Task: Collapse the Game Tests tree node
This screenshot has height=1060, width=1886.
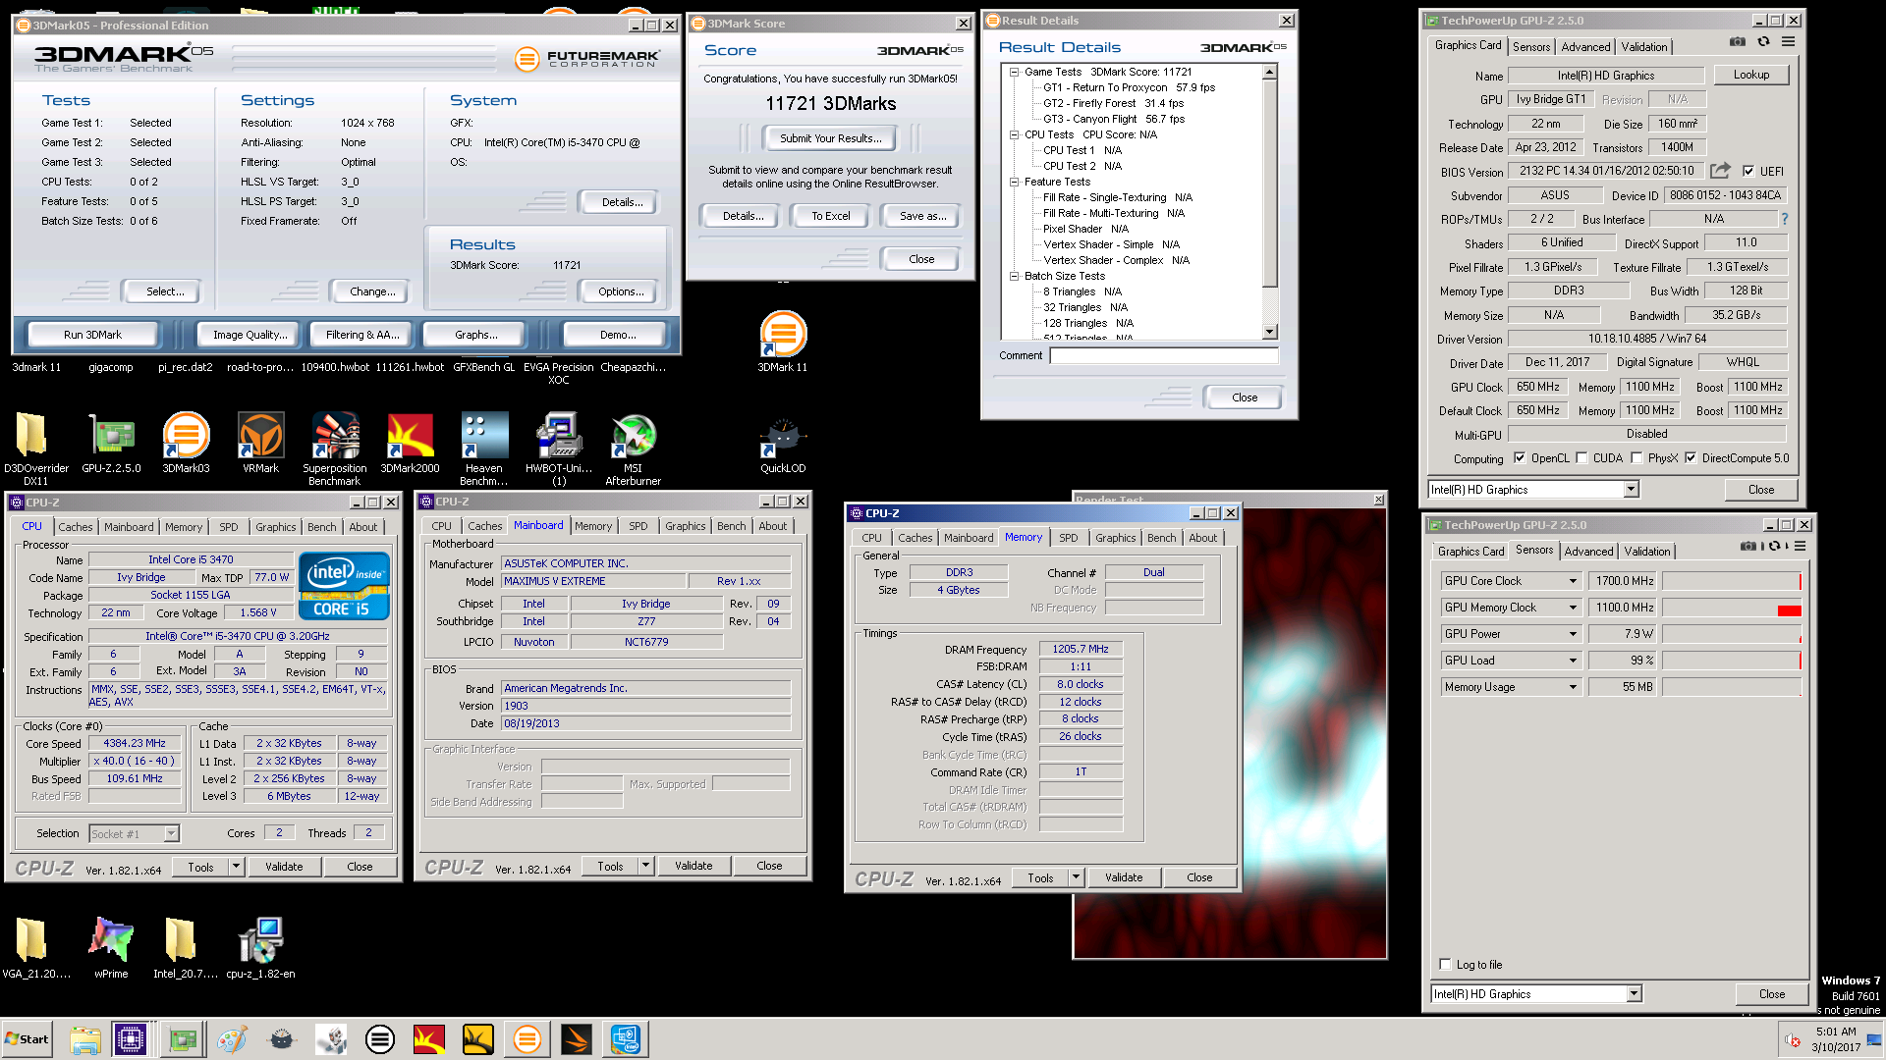Action: (1014, 72)
